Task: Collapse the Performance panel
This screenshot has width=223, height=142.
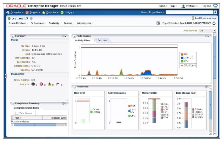Action: click(74, 36)
